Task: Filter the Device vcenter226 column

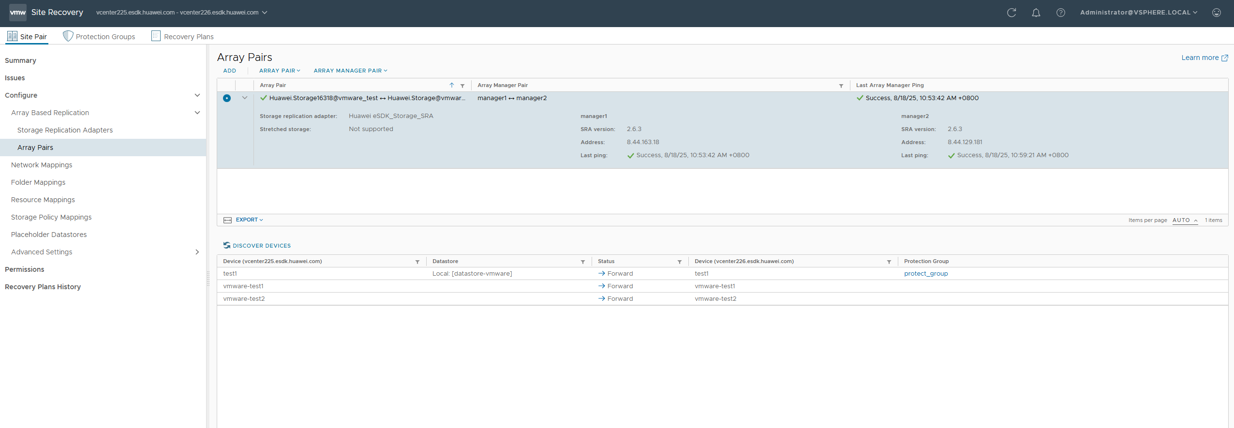Action: pyautogui.click(x=889, y=262)
